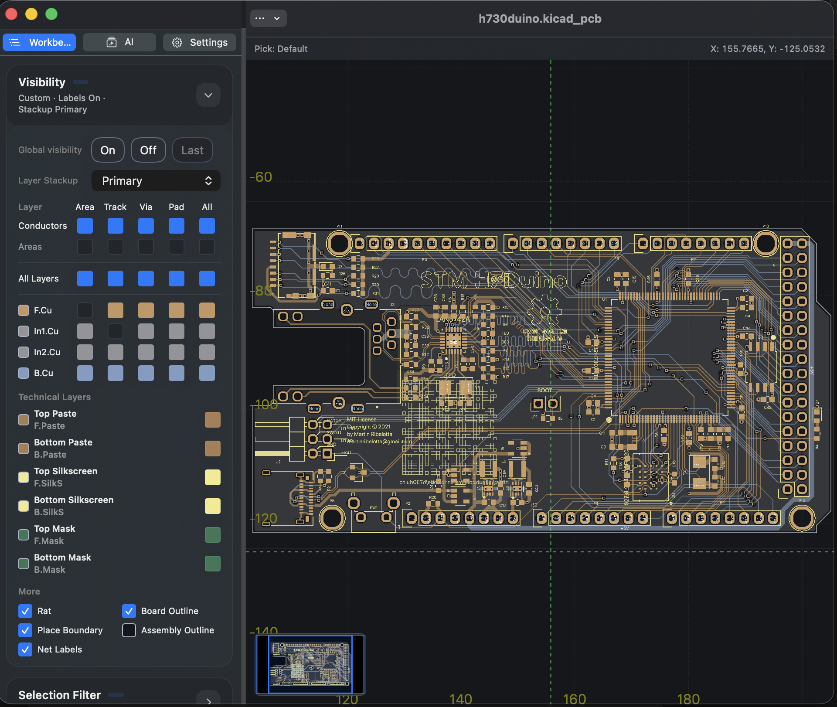The height and width of the screenshot is (707, 837).
Task: Set global visibility to On
Action: pos(108,150)
